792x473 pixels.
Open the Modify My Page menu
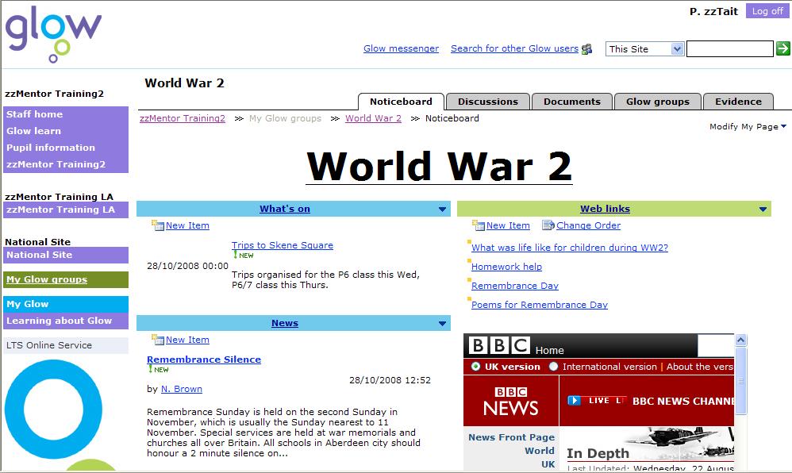click(748, 126)
